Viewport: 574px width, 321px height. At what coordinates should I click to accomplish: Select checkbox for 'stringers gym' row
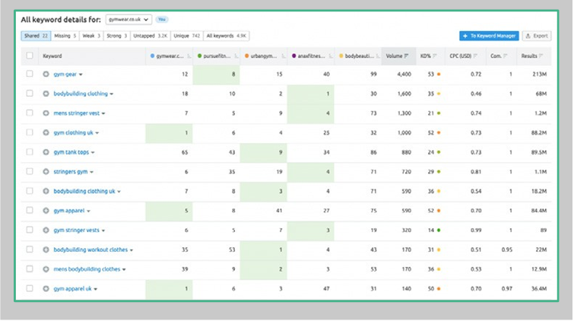(30, 171)
